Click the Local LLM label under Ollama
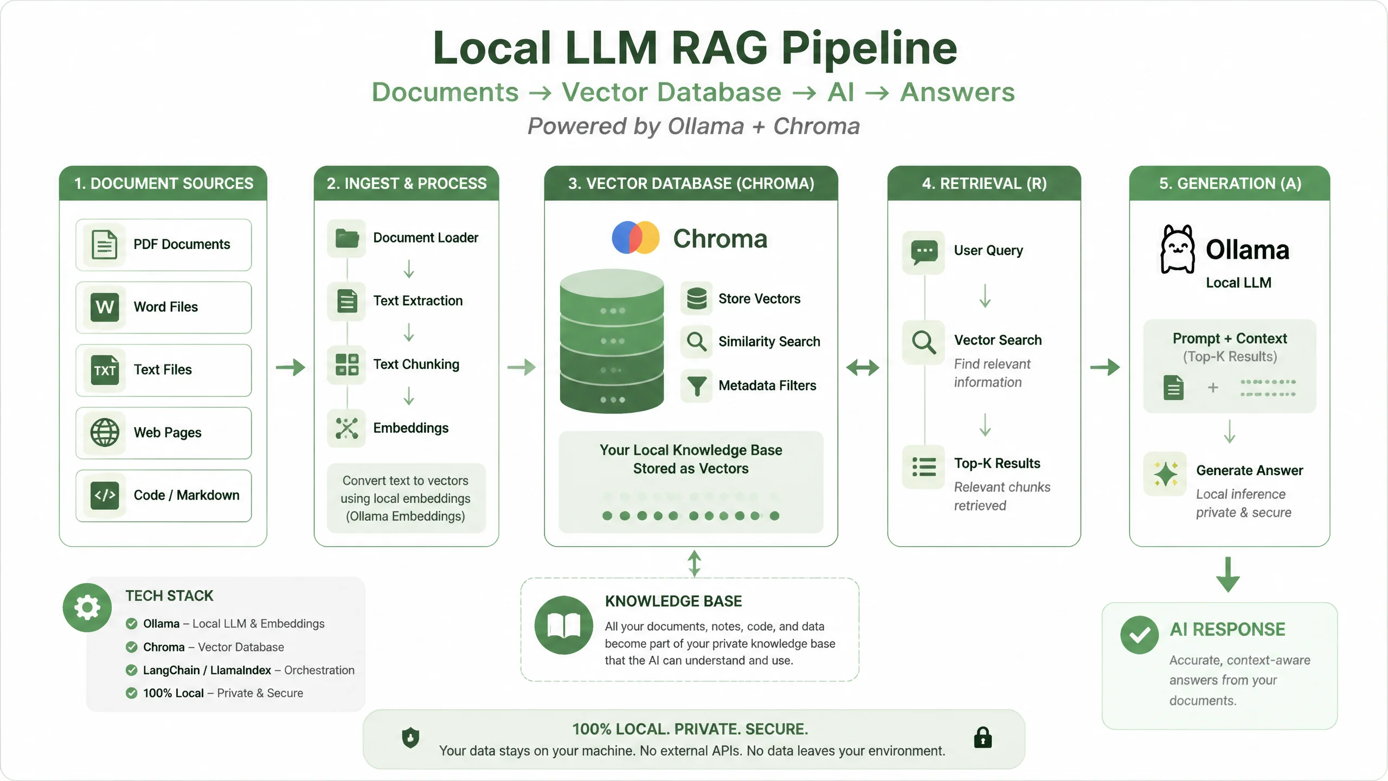This screenshot has height=781, width=1388. coord(1238,283)
